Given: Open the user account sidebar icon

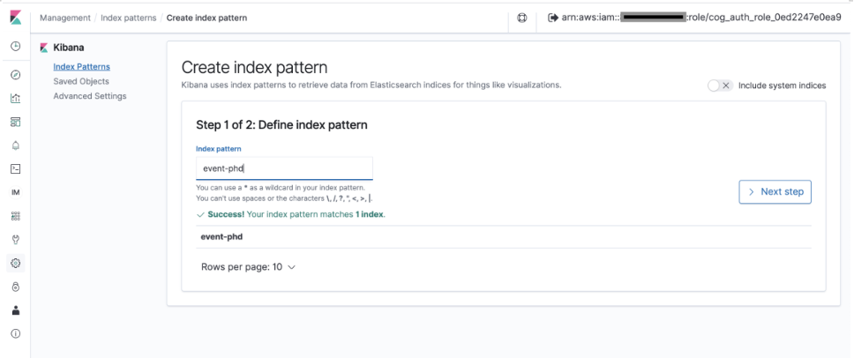Looking at the screenshot, I should (x=15, y=310).
